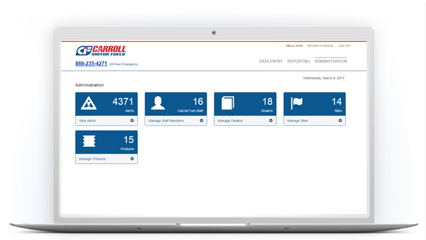The width and height of the screenshot is (426, 240).
Task: Open the Data Entry tab
Action: click(271, 61)
